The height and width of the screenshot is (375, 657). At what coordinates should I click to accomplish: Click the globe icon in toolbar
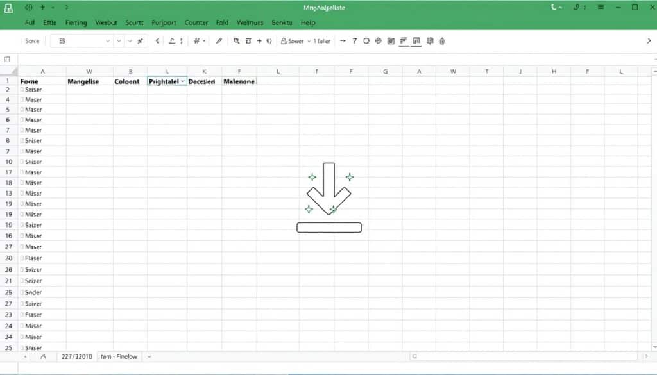[x=379, y=41]
